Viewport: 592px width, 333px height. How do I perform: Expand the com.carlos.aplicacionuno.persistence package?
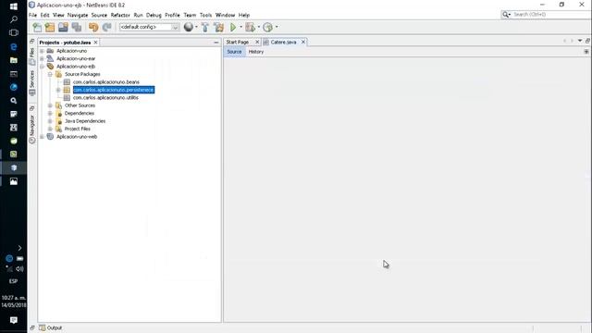click(x=58, y=90)
